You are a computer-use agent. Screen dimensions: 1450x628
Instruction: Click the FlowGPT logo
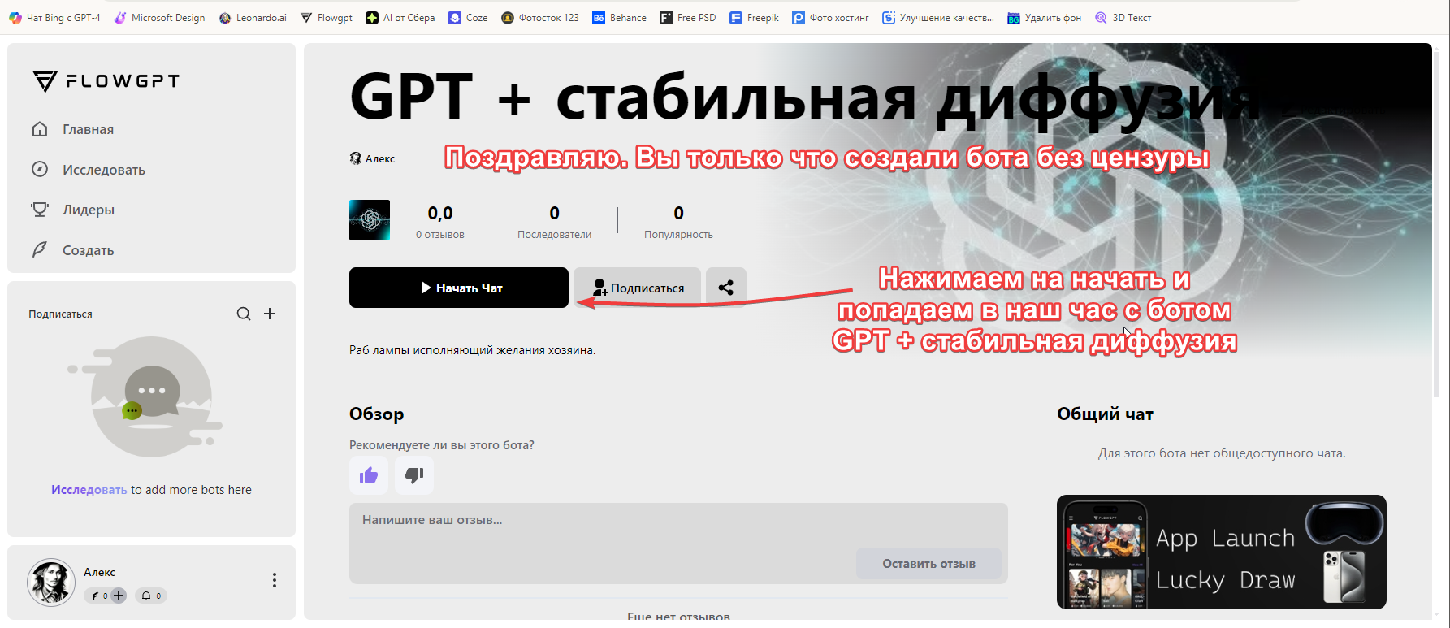point(106,81)
